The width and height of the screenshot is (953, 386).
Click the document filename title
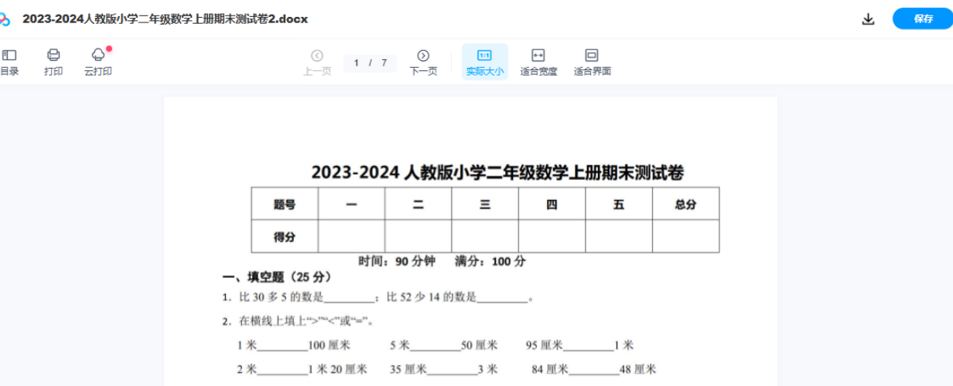pyautogui.click(x=165, y=19)
